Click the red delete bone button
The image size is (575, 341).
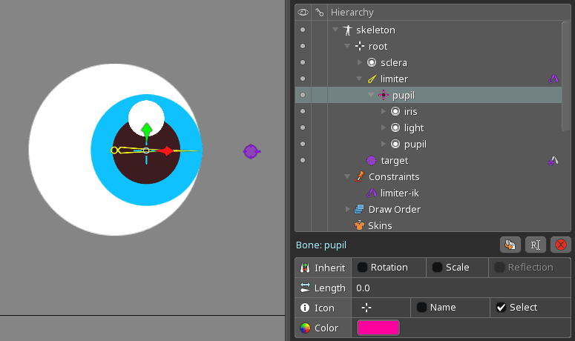tap(561, 245)
